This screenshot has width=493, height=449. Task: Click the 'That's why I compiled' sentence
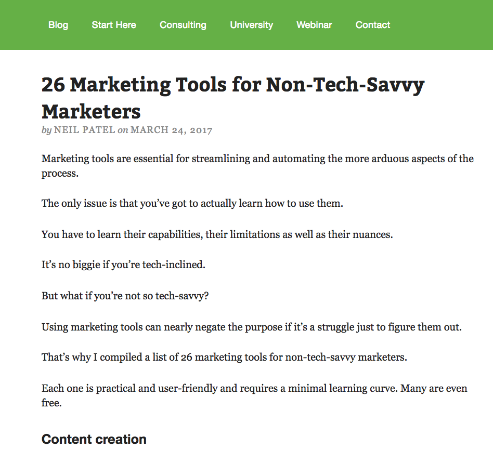pos(224,357)
